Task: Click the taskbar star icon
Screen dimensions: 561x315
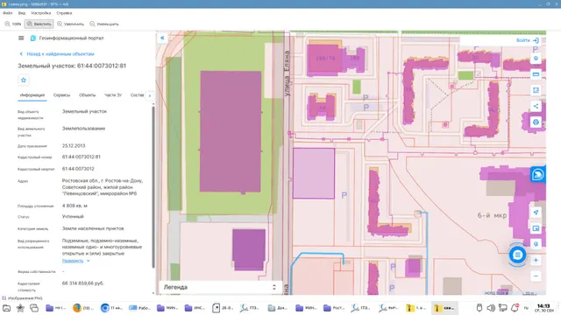Action: click(20, 308)
